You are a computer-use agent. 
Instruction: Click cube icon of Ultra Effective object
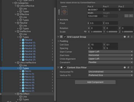point(18,6)
